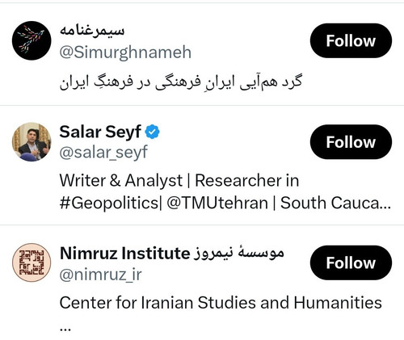Select the 'Writer & Analyst' bio line
This screenshot has height=340, width=404.
tap(121, 180)
